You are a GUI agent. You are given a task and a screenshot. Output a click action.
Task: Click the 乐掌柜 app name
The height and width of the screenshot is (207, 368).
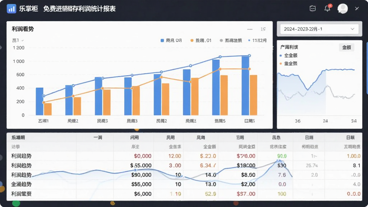tap(28, 9)
